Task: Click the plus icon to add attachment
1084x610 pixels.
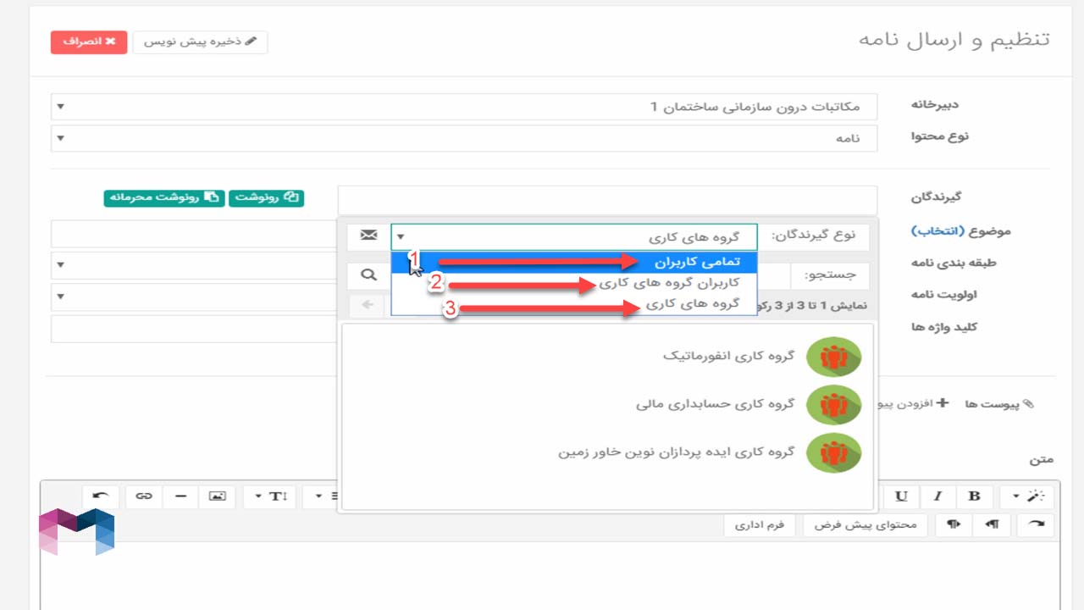Action: (x=942, y=403)
